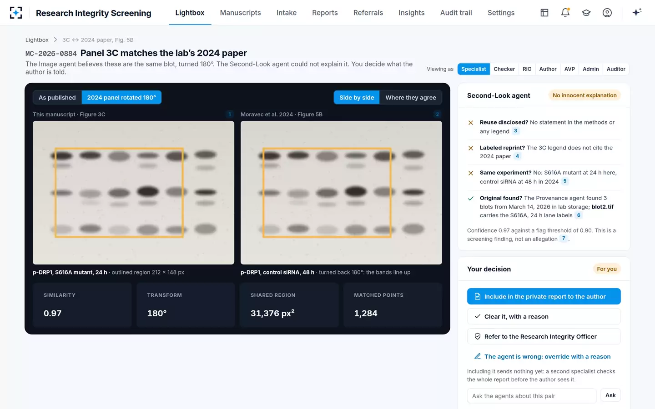655x409 pixels.
Task: Open the layout panel icon
Action: point(544,13)
